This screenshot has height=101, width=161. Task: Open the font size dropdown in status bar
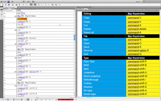[14, 100]
